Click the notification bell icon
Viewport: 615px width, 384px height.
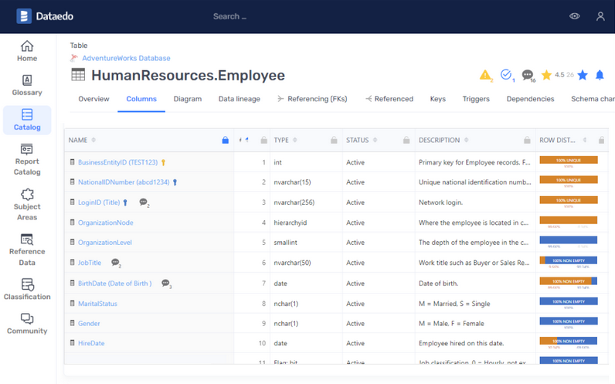pyautogui.click(x=600, y=74)
